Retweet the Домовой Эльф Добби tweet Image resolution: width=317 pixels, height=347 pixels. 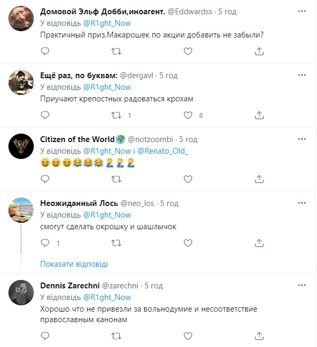click(x=117, y=51)
